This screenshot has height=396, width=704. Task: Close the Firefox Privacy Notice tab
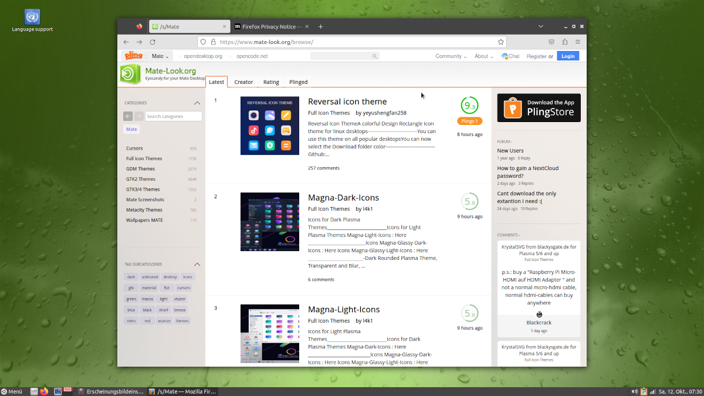[307, 26]
